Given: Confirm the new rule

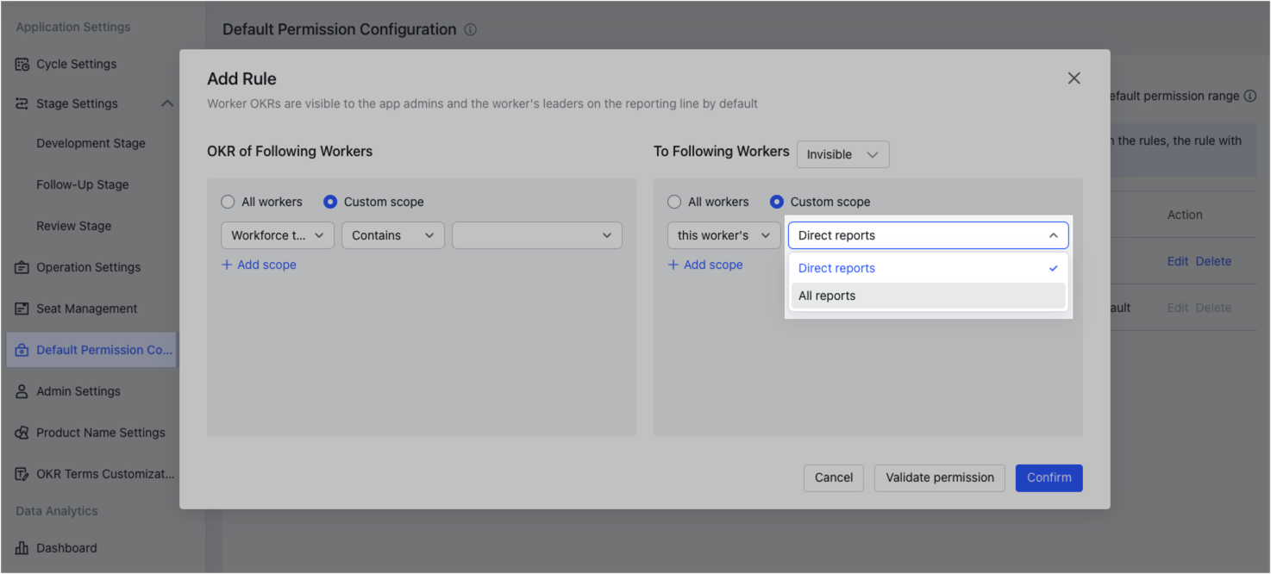Looking at the screenshot, I should click(x=1049, y=477).
